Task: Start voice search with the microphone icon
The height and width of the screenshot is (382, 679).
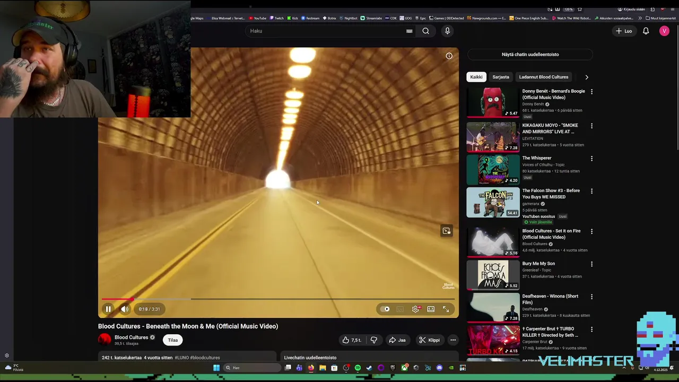Action: (x=447, y=31)
